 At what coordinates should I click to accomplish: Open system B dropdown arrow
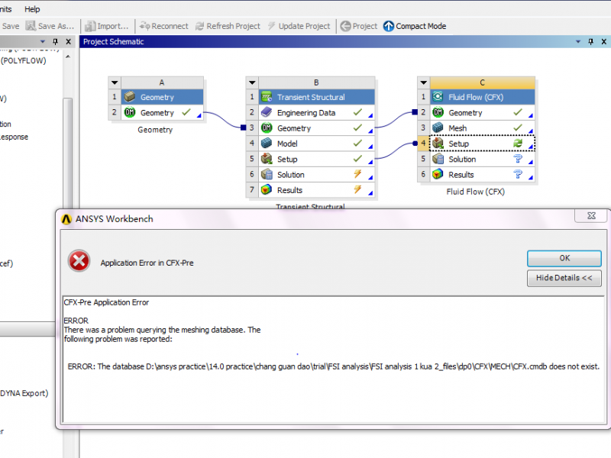click(252, 82)
